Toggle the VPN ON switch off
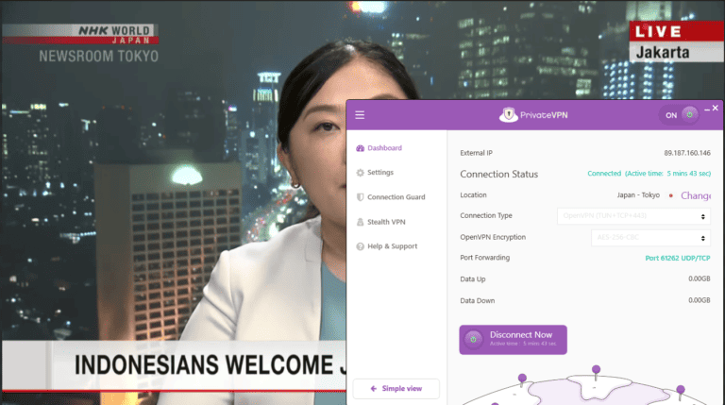725x405 pixels. click(679, 115)
